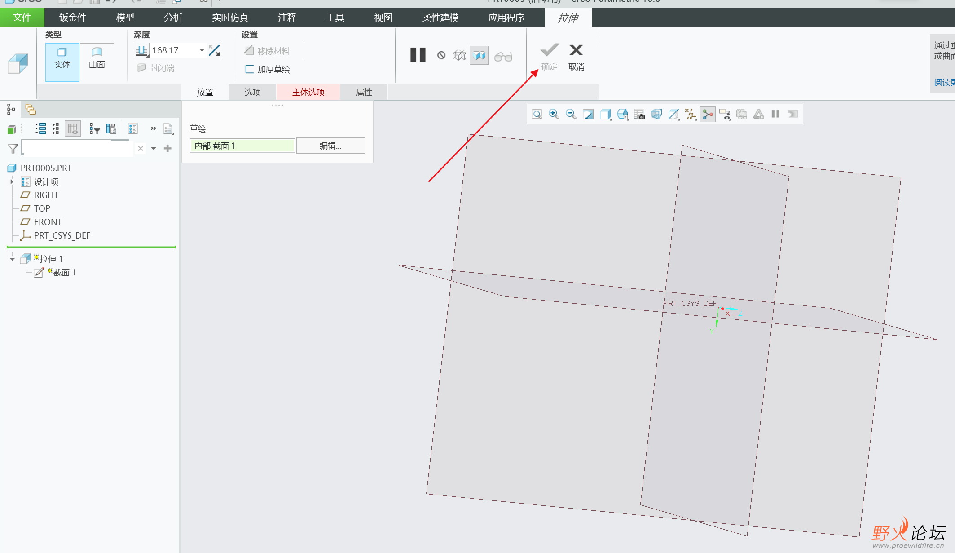955x553 pixels.
Task: Toggle the tree columns display icon
Action: coord(72,129)
